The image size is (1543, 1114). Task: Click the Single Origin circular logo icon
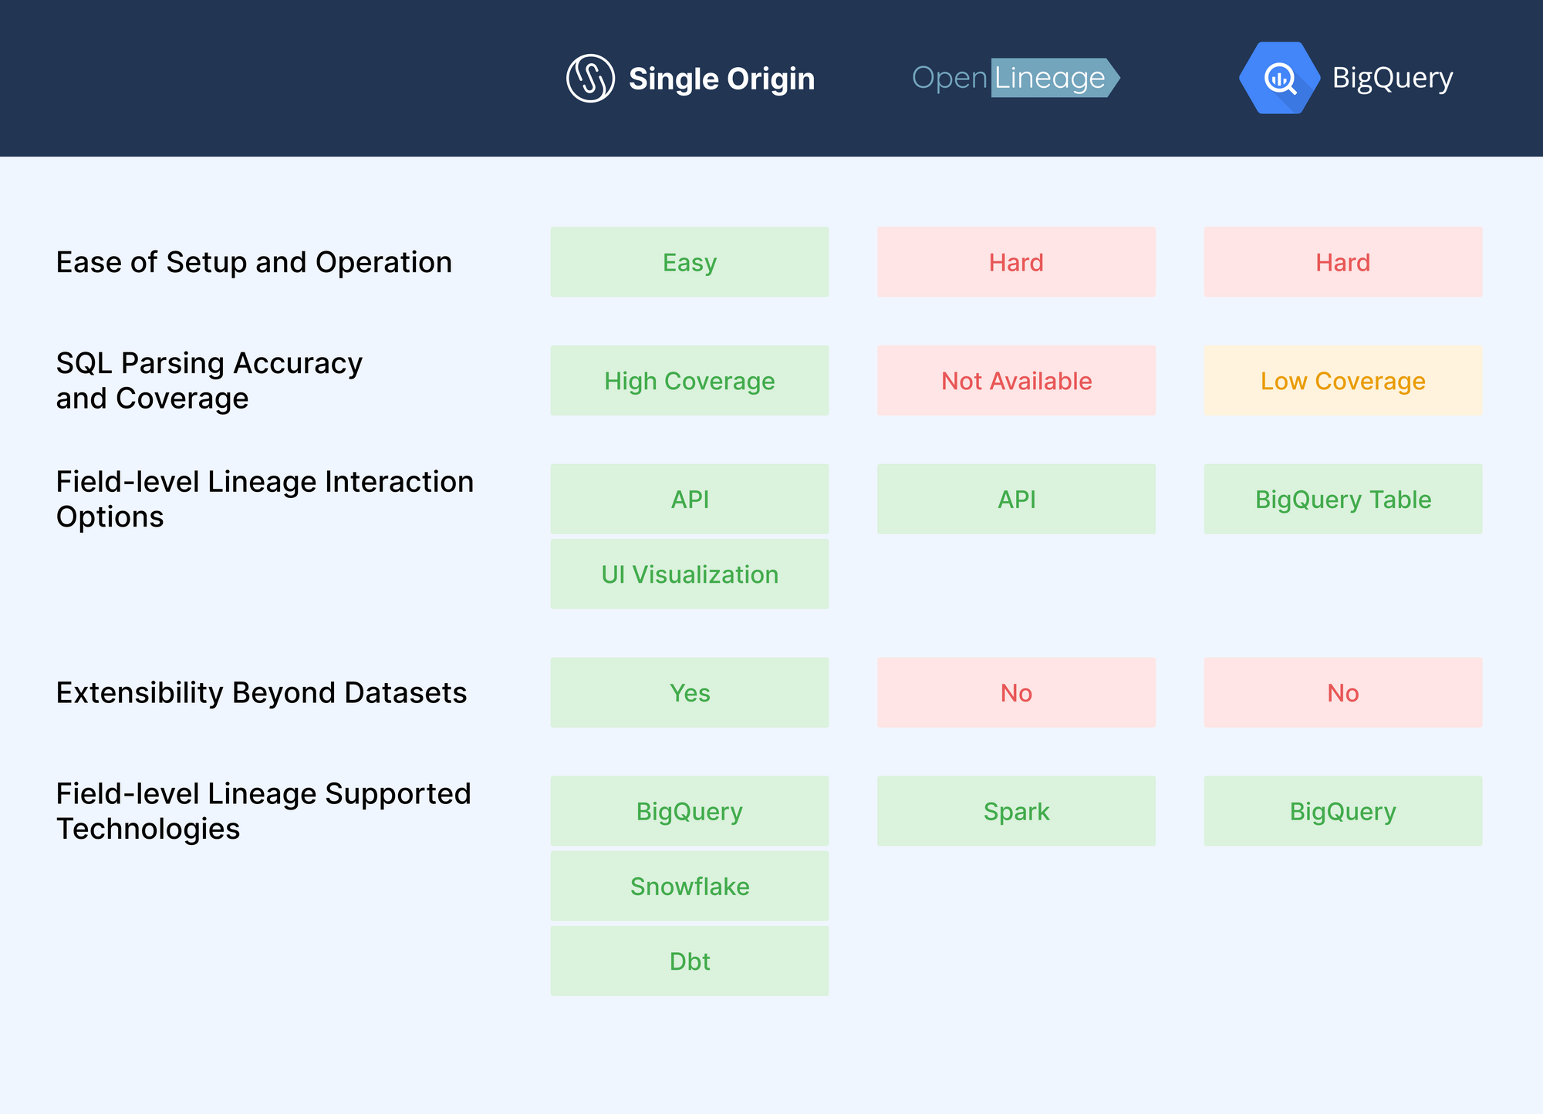[590, 78]
